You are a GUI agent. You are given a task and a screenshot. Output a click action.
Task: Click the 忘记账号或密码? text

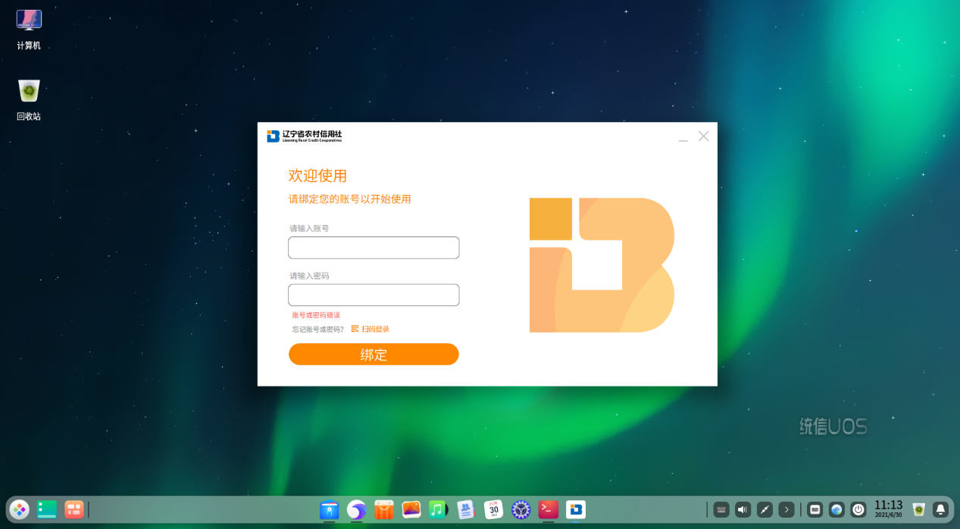[x=318, y=330]
